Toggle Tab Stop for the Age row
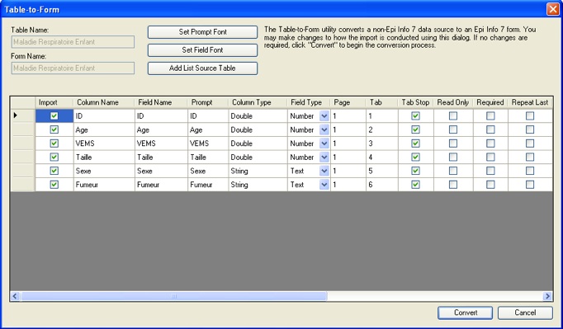Viewport: 563px width, 329px height. (x=415, y=129)
